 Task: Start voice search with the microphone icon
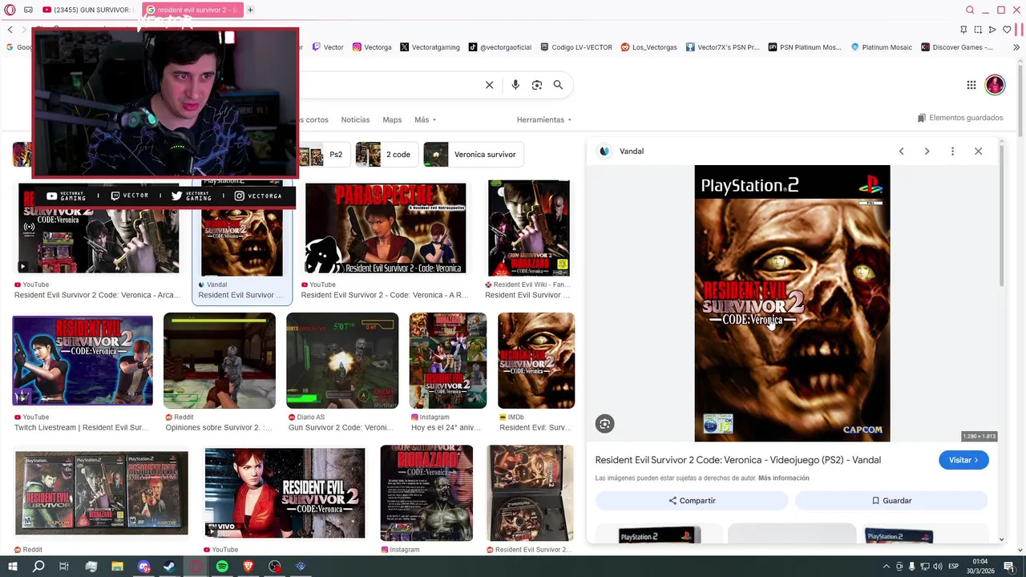[515, 85]
